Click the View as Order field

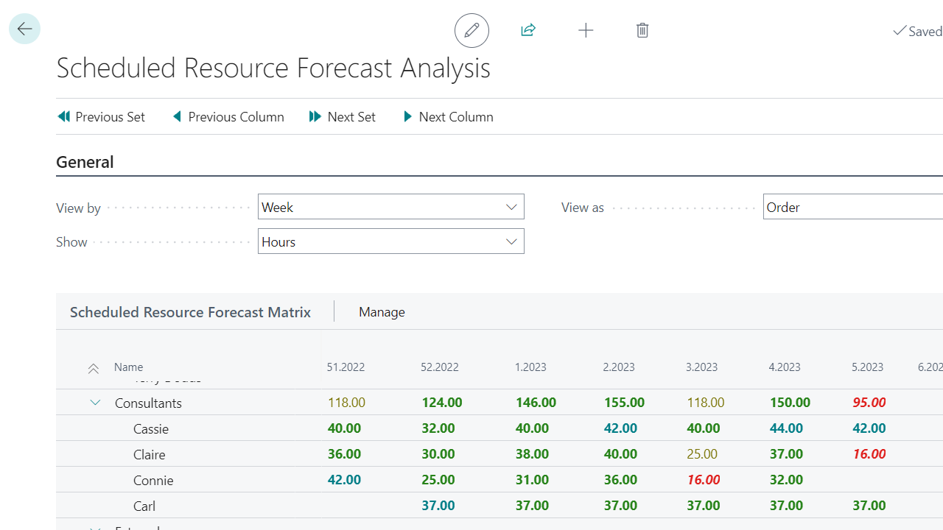(x=852, y=207)
